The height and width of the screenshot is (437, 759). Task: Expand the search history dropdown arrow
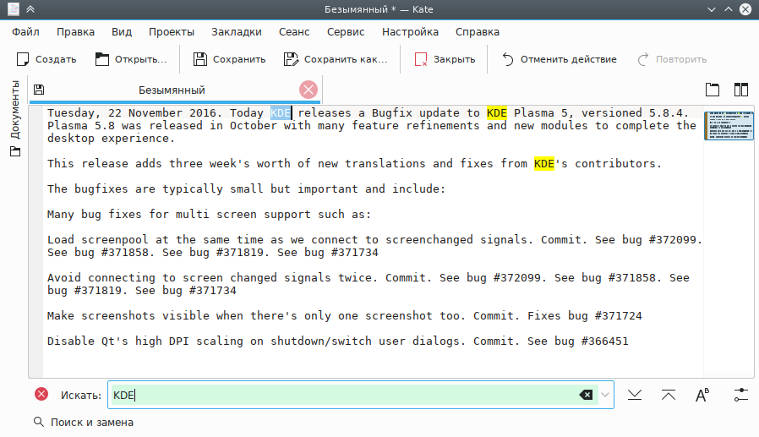[606, 395]
